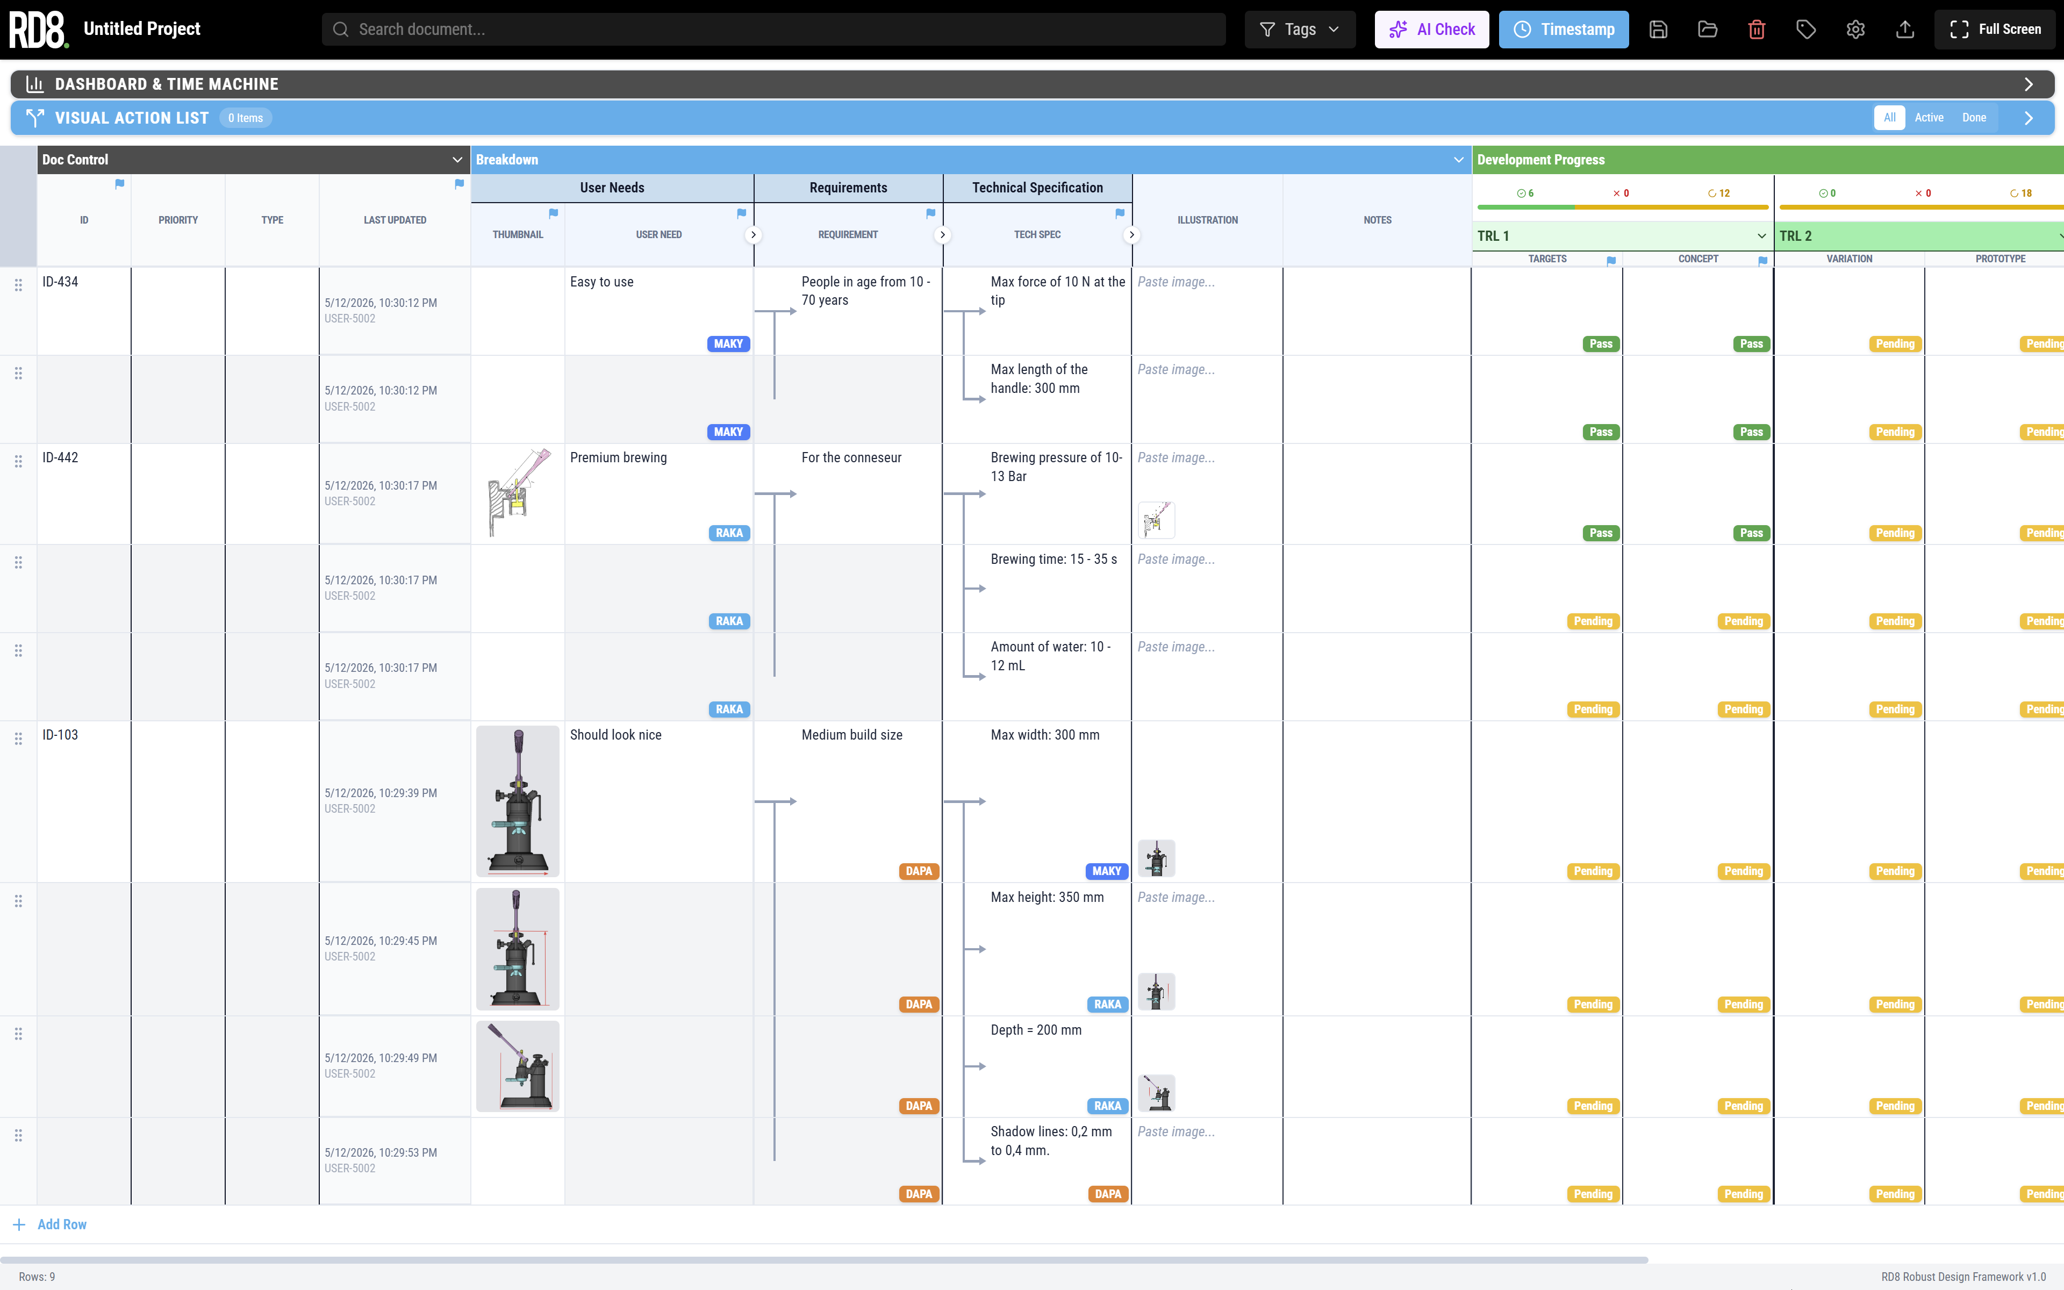Click the flag on Thumbnail header
Image resolution: width=2064 pixels, height=1290 pixels.
click(x=554, y=213)
